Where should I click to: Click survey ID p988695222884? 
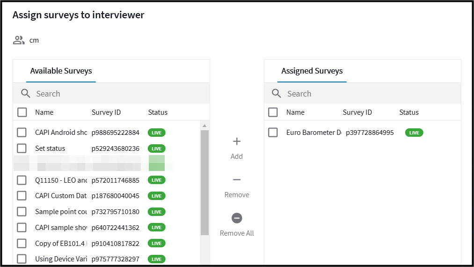point(116,133)
